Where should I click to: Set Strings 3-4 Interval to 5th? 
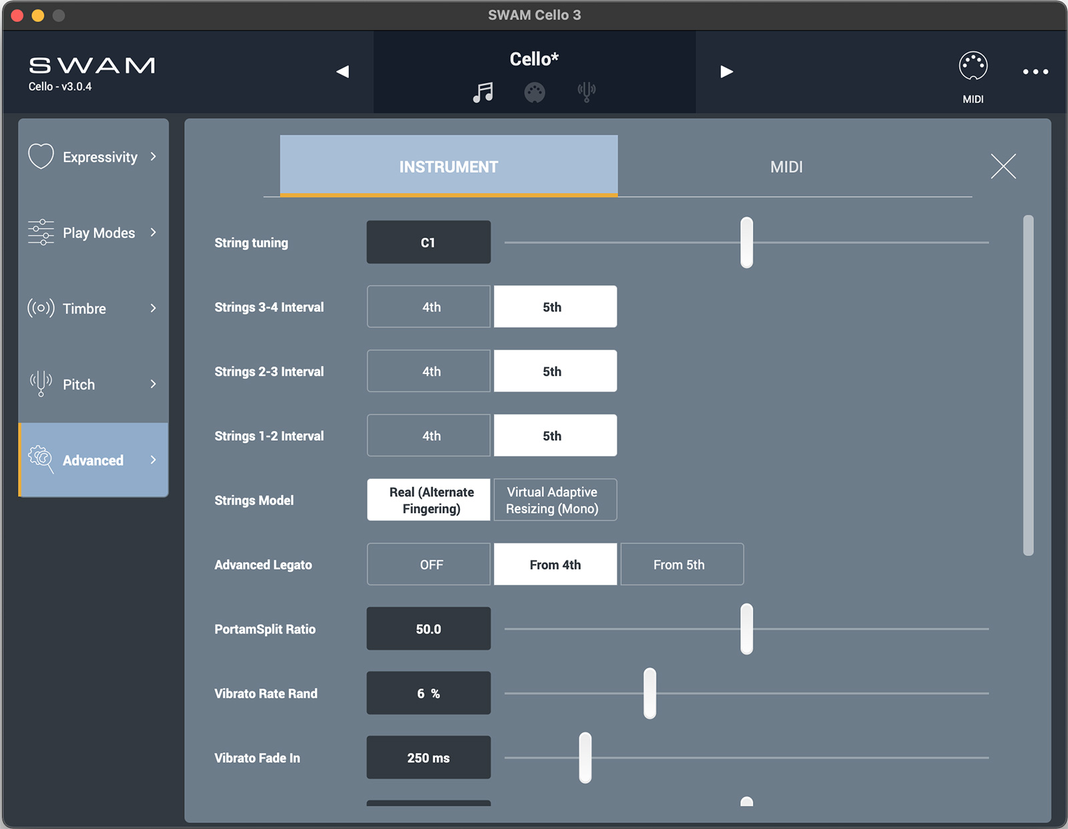(x=555, y=307)
